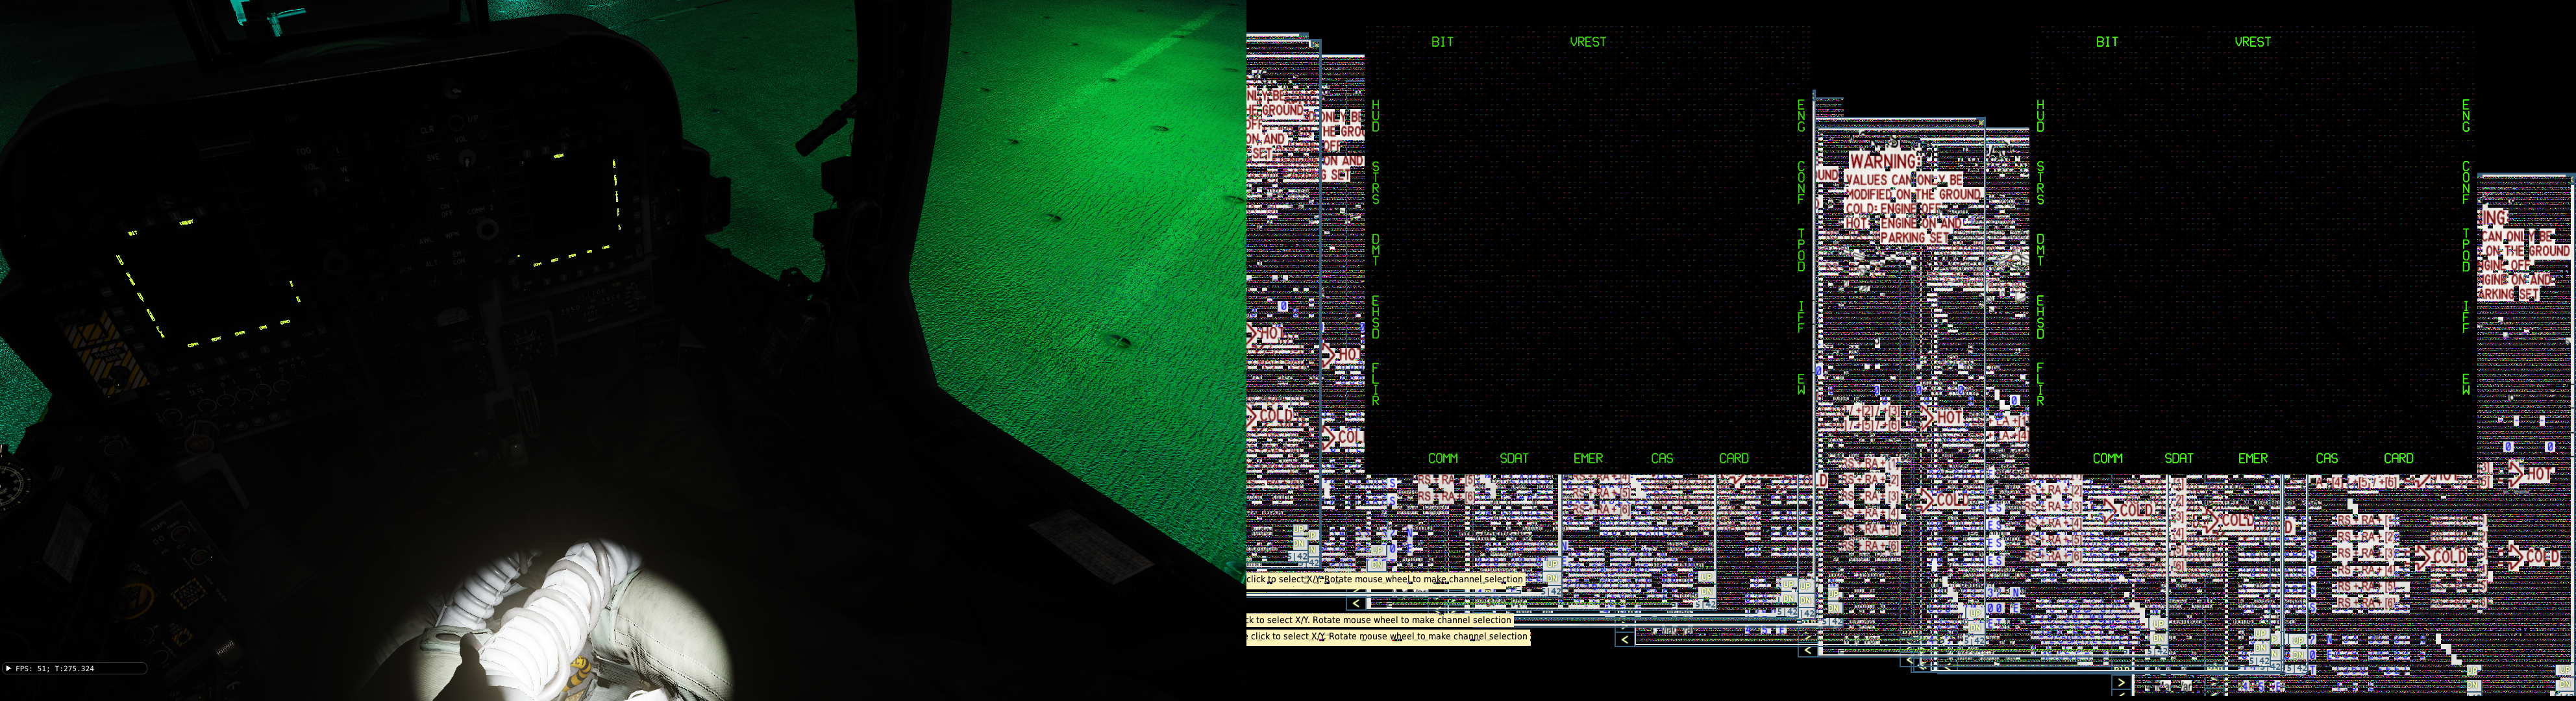Select COMM on the left exported MFD
2576x701 pixels.
1442,458
